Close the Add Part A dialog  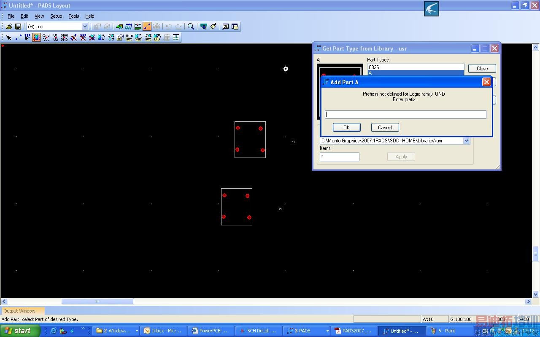(x=486, y=82)
